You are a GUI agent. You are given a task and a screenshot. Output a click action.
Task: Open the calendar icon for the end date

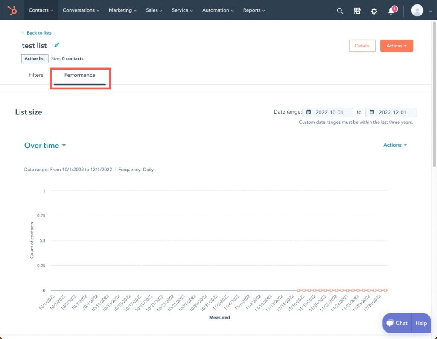coord(371,112)
